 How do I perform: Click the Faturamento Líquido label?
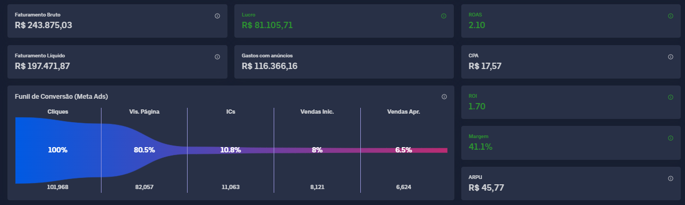pyautogui.click(x=40, y=56)
